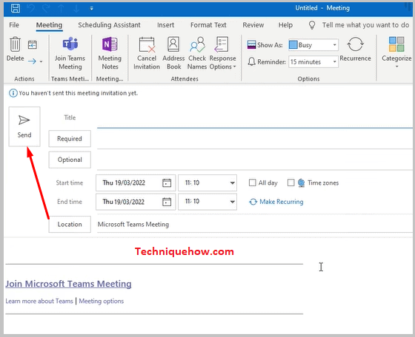Click Join Microsoft Teams Meeting link

tap(68, 284)
